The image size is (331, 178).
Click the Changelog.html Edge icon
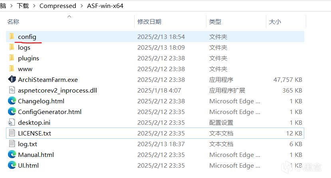click(x=12, y=101)
